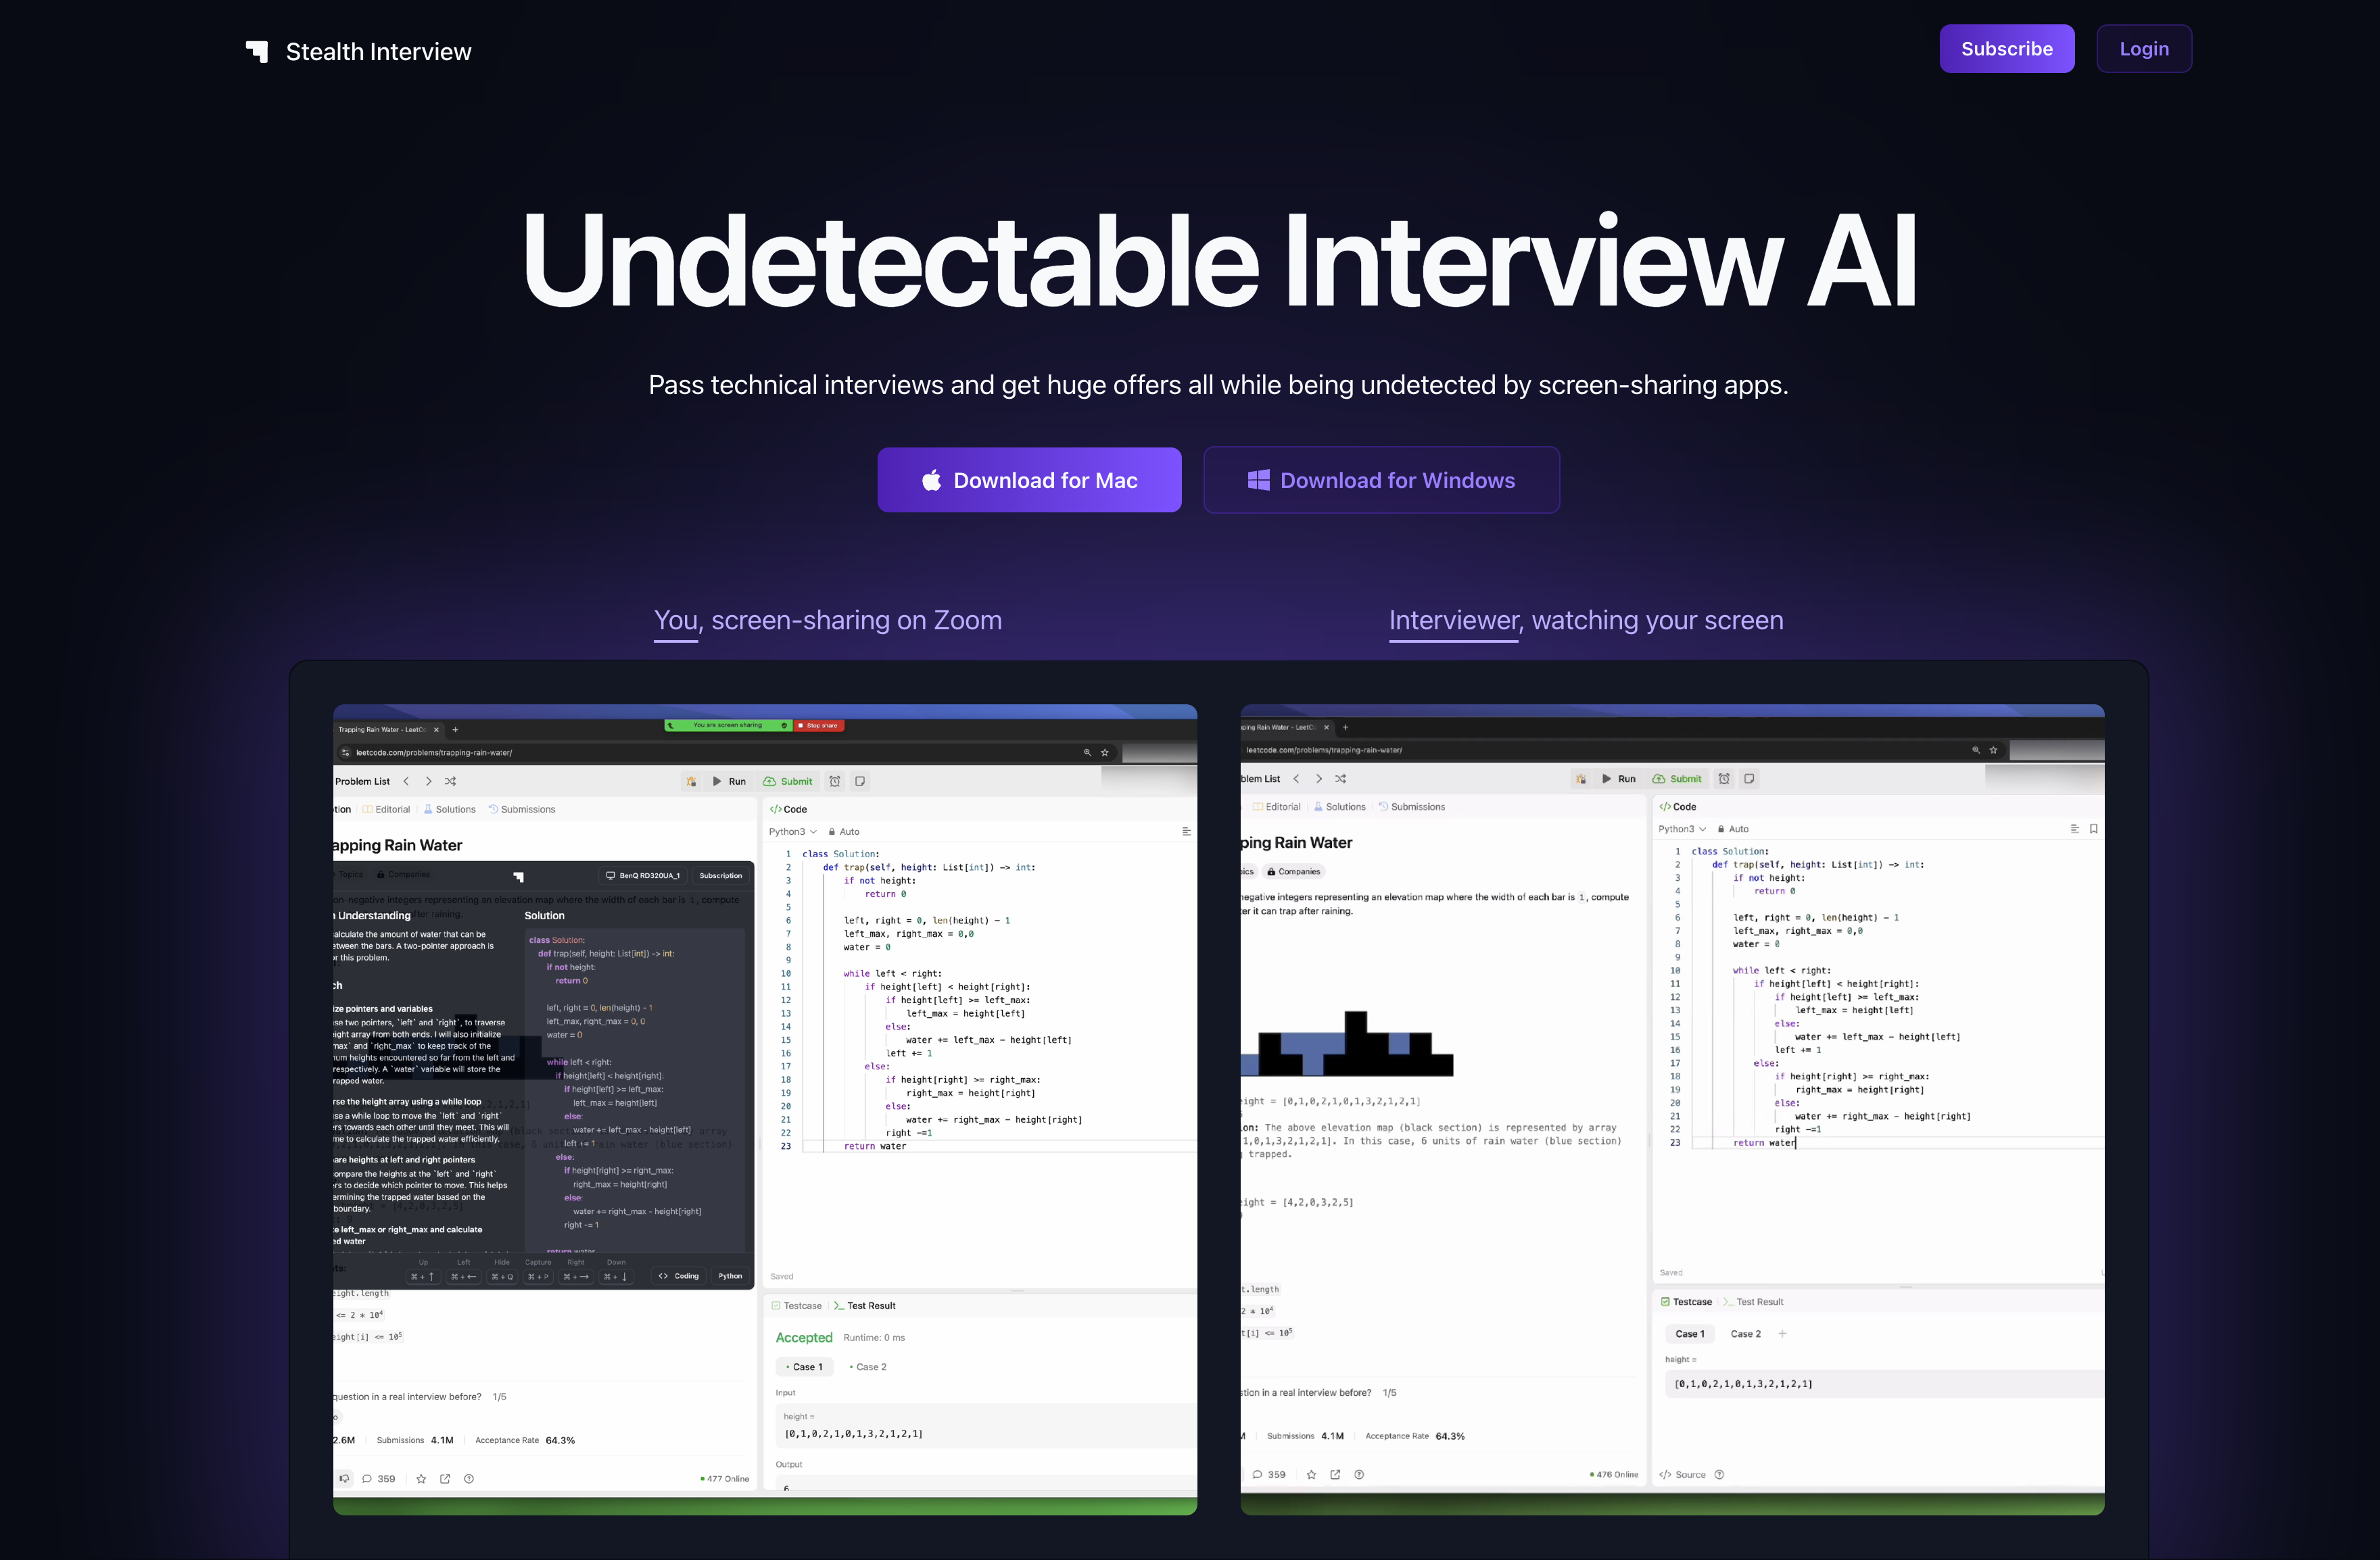Click the bookmark icon in right code editor
Viewport: 2380px width, 1560px height.
tap(2093, 829)
